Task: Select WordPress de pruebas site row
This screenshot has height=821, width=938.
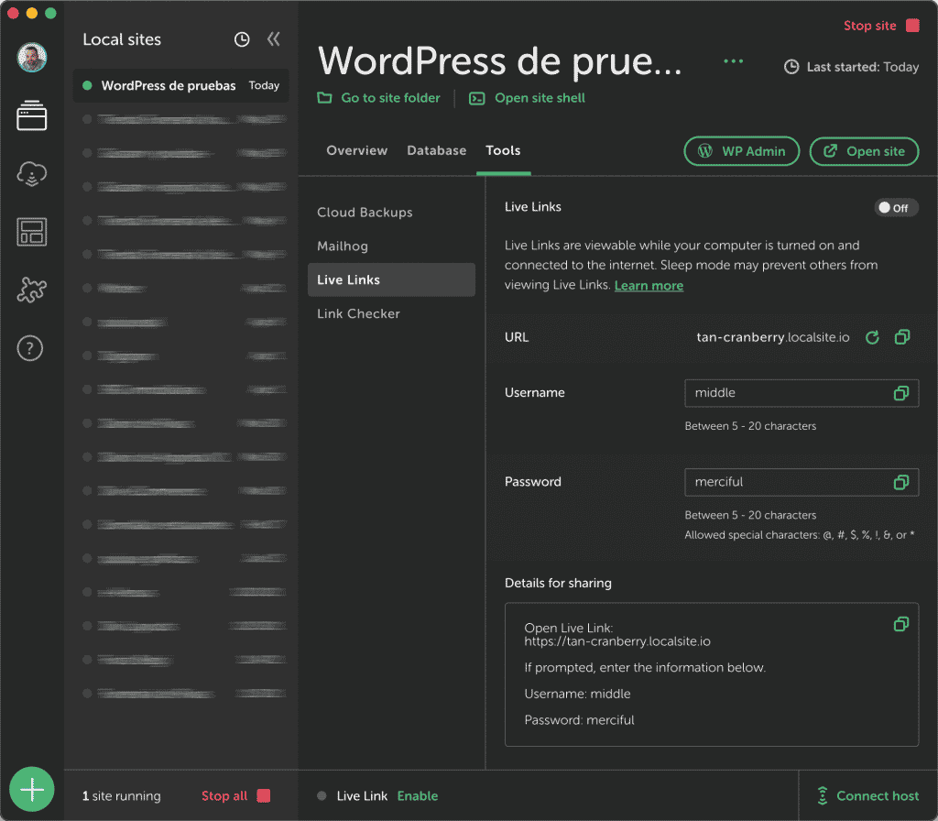Action: click(180, 85)
